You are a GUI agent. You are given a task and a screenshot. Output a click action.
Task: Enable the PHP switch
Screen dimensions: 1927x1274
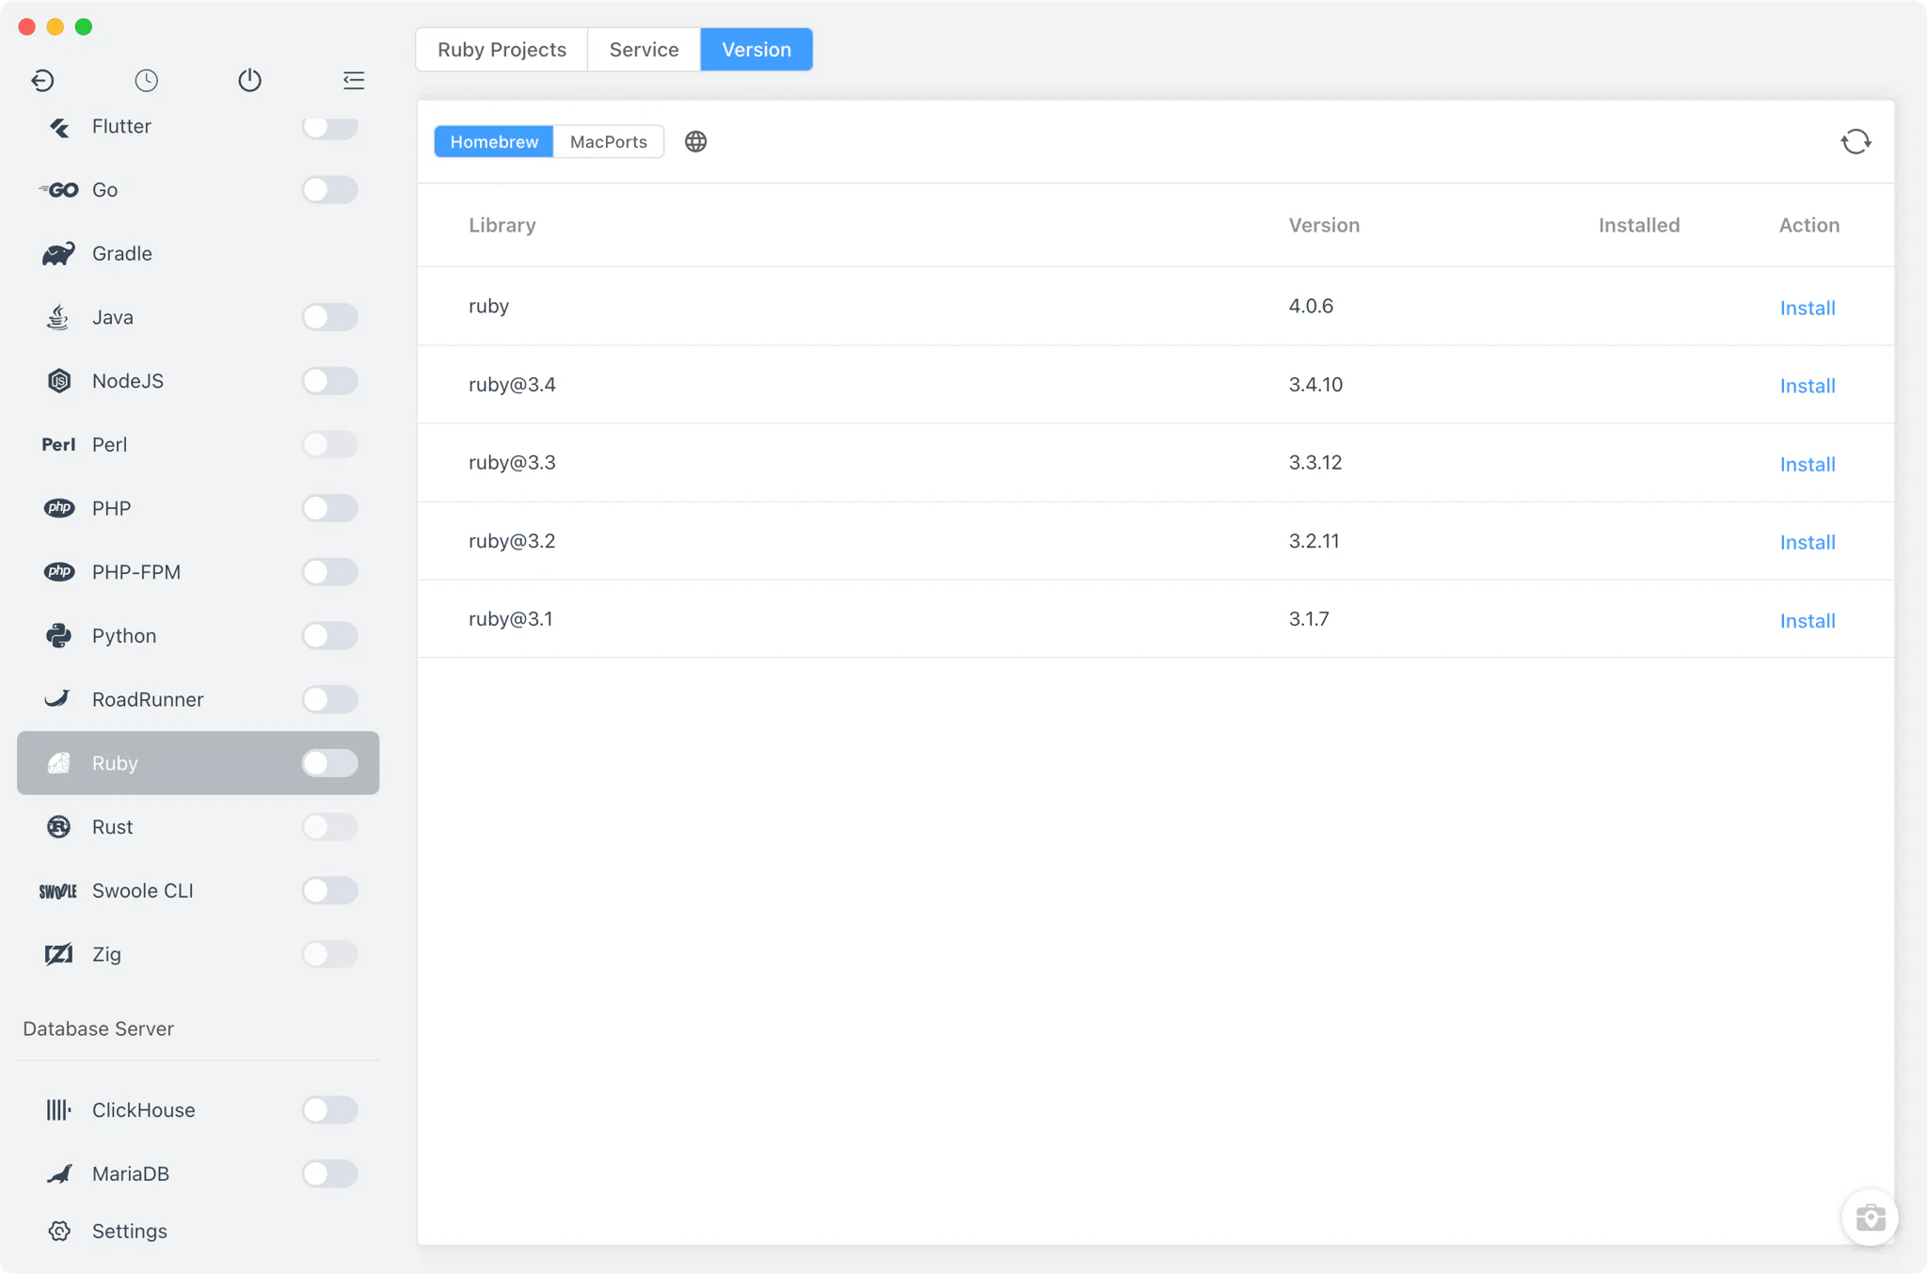329,508
